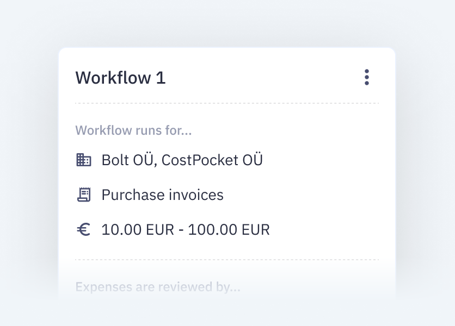Click the "Workflow runs for..." label
455x326 pixels.
coord(133,130)
